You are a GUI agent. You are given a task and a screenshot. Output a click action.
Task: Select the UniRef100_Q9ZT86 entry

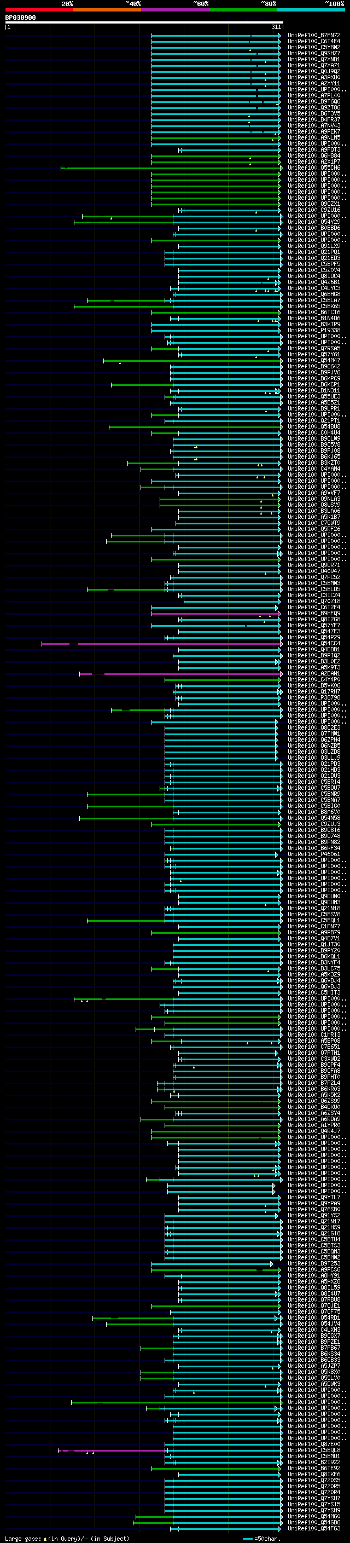pos(314,108)
